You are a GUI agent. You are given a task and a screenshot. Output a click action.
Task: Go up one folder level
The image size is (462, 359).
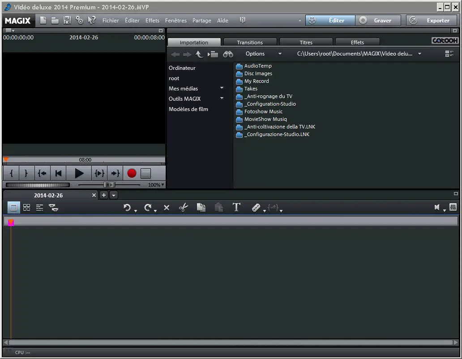coord(200,54)
